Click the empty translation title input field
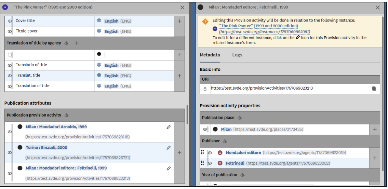This screenshot has width=388, height=189. click(x=54, y=55)
